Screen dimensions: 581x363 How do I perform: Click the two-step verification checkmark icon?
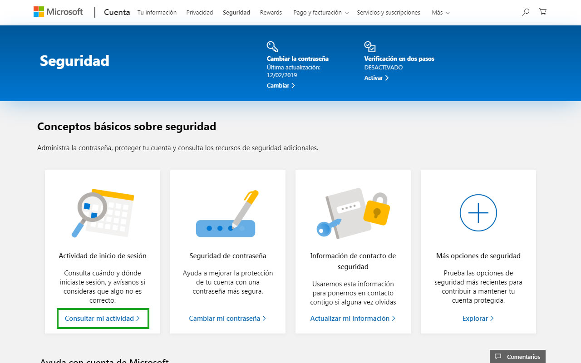370,46
